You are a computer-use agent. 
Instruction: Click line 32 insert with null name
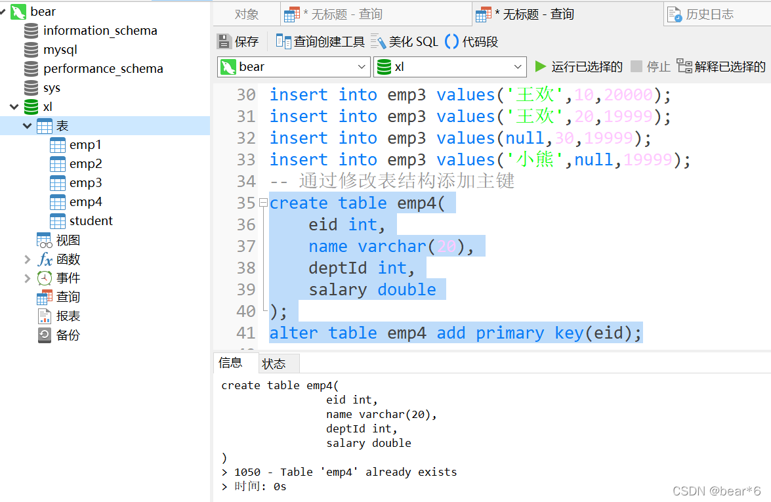(460, 138)
